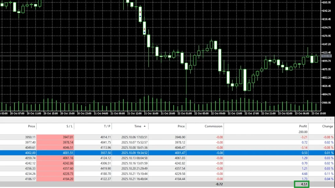Click the Profit column header
This screenshot has height=188, width=335.
click(303, 126)
